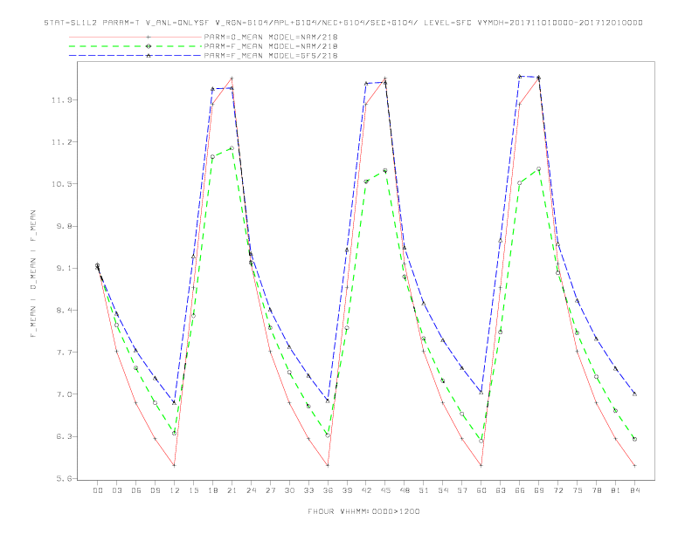The width and height of the screenshot is (692, 534).
Task: Click x-axis tick label 72
Action: pyautogui.click(x=558, y=490)
